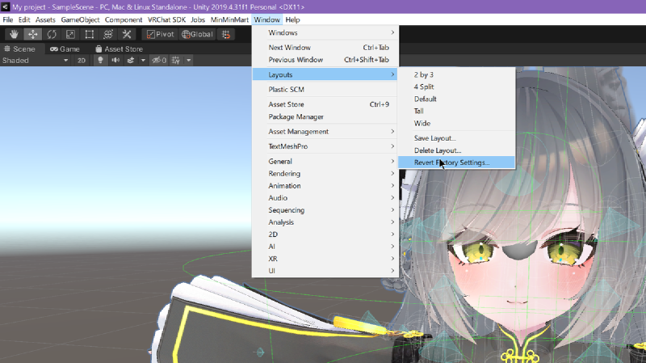The width and height of the screenshot is (646, 363).
Task: Expand the Audio submenu
Action: click(325, 198)
